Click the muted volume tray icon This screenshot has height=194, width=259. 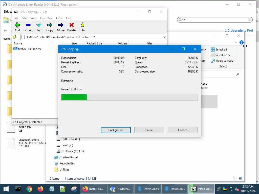tap(237, 189)
